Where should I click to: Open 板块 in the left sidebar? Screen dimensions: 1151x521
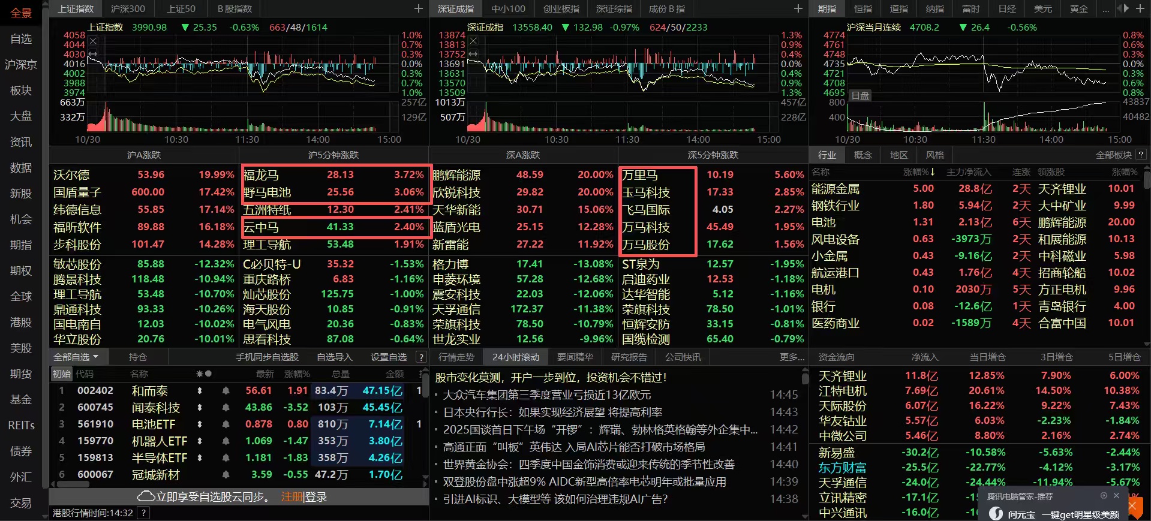(21, 90)
